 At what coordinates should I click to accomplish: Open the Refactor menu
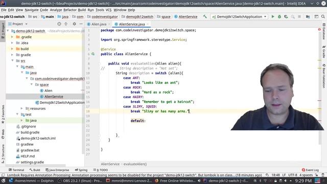pyautogui.click(x=70, y=10)
